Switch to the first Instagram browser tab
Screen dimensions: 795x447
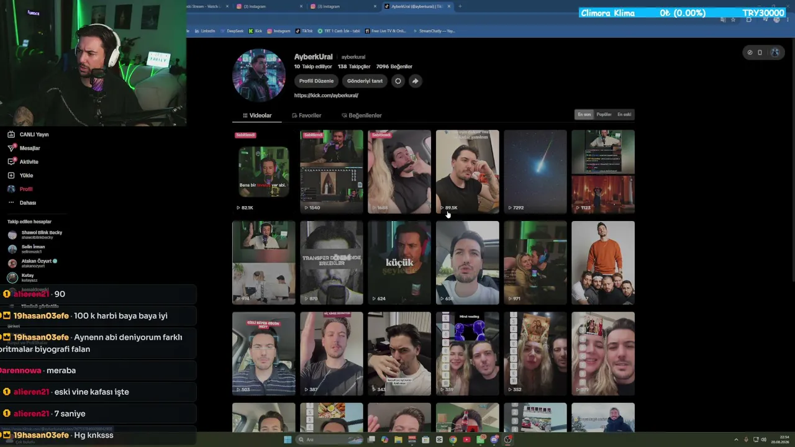270,6
